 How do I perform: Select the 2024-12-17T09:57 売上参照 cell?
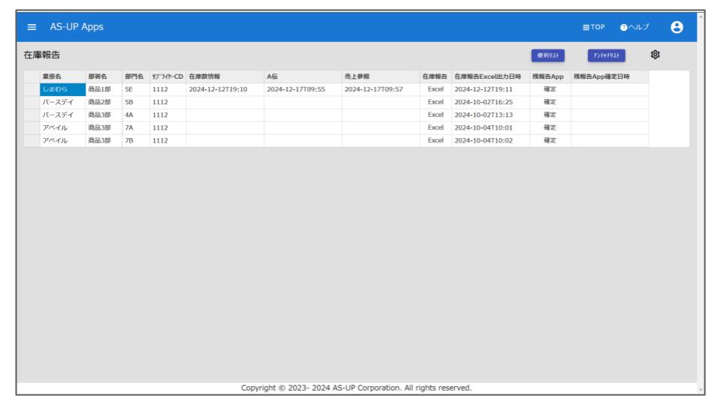pos(374,89)
